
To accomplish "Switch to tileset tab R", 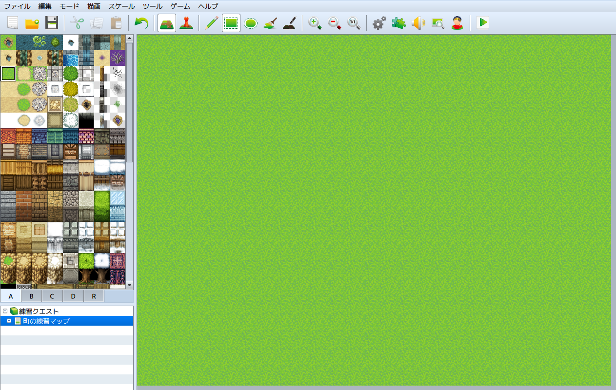I will [x=94, y=296].
